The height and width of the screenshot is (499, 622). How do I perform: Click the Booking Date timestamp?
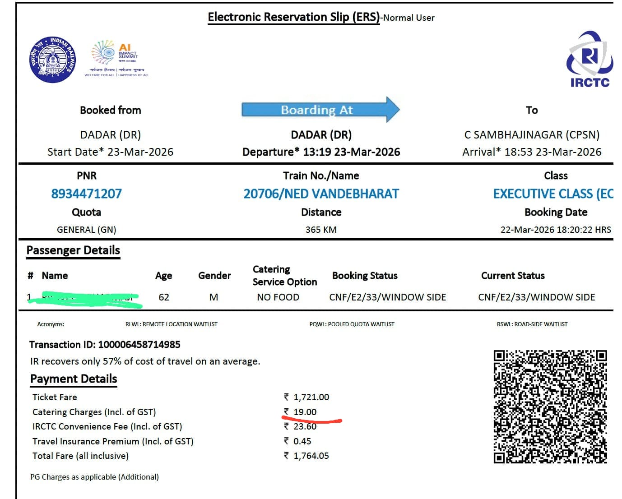(556, 230)
